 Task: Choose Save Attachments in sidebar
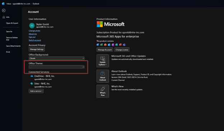coord(13,46)
